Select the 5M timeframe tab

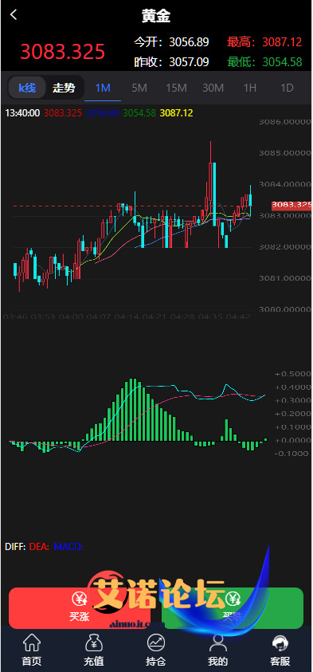coord(139,88)
